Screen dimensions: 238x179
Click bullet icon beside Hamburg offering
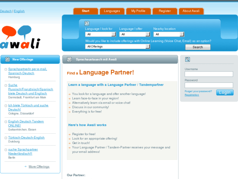tap(6, 69)
